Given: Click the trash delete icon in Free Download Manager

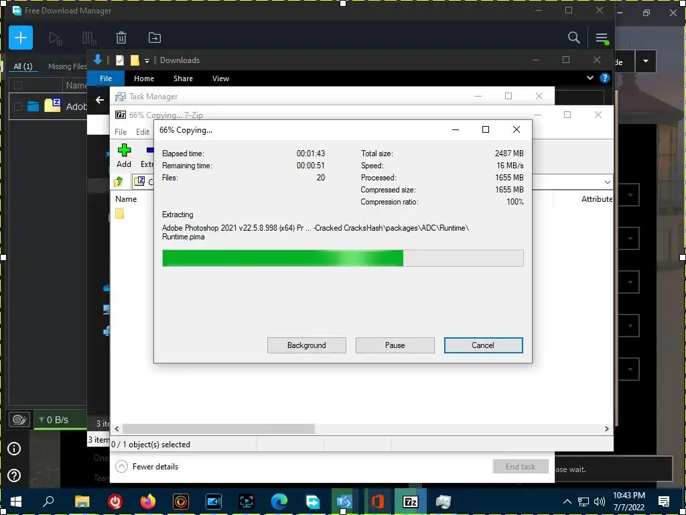Looking at the screenshot, I should pyautogui.click(x=121, y=38).
